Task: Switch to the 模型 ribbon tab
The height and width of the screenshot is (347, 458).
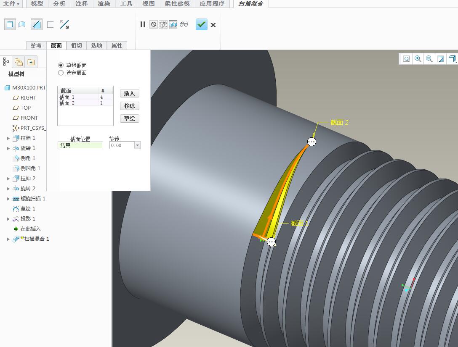Action: coord(37,3)
